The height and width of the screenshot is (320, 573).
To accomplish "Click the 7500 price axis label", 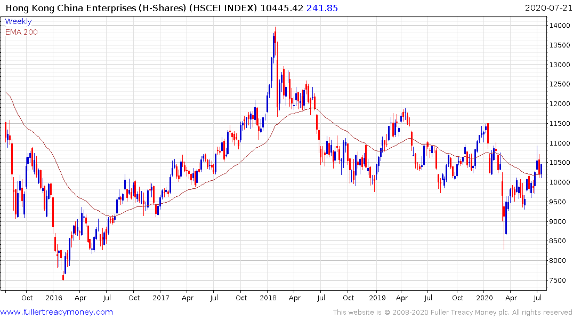I will (558, 281).
